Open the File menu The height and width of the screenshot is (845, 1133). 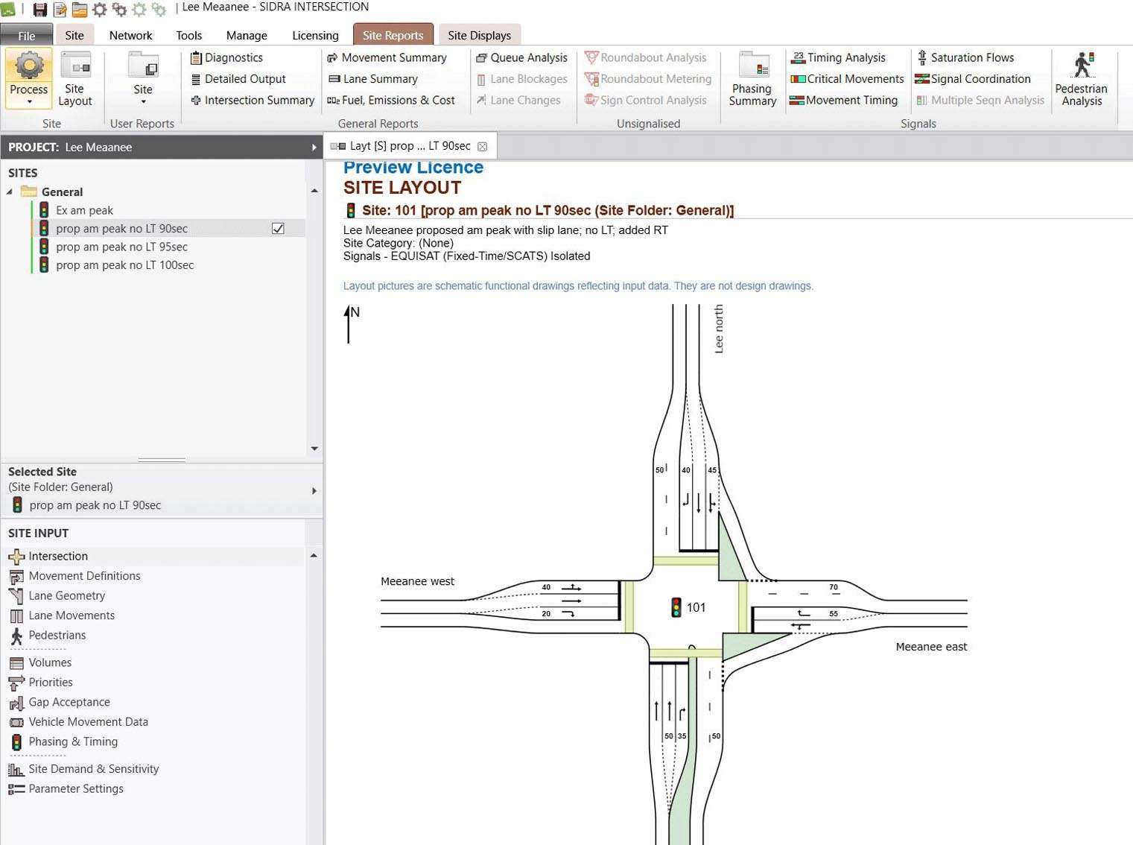[x=26, y=35]
